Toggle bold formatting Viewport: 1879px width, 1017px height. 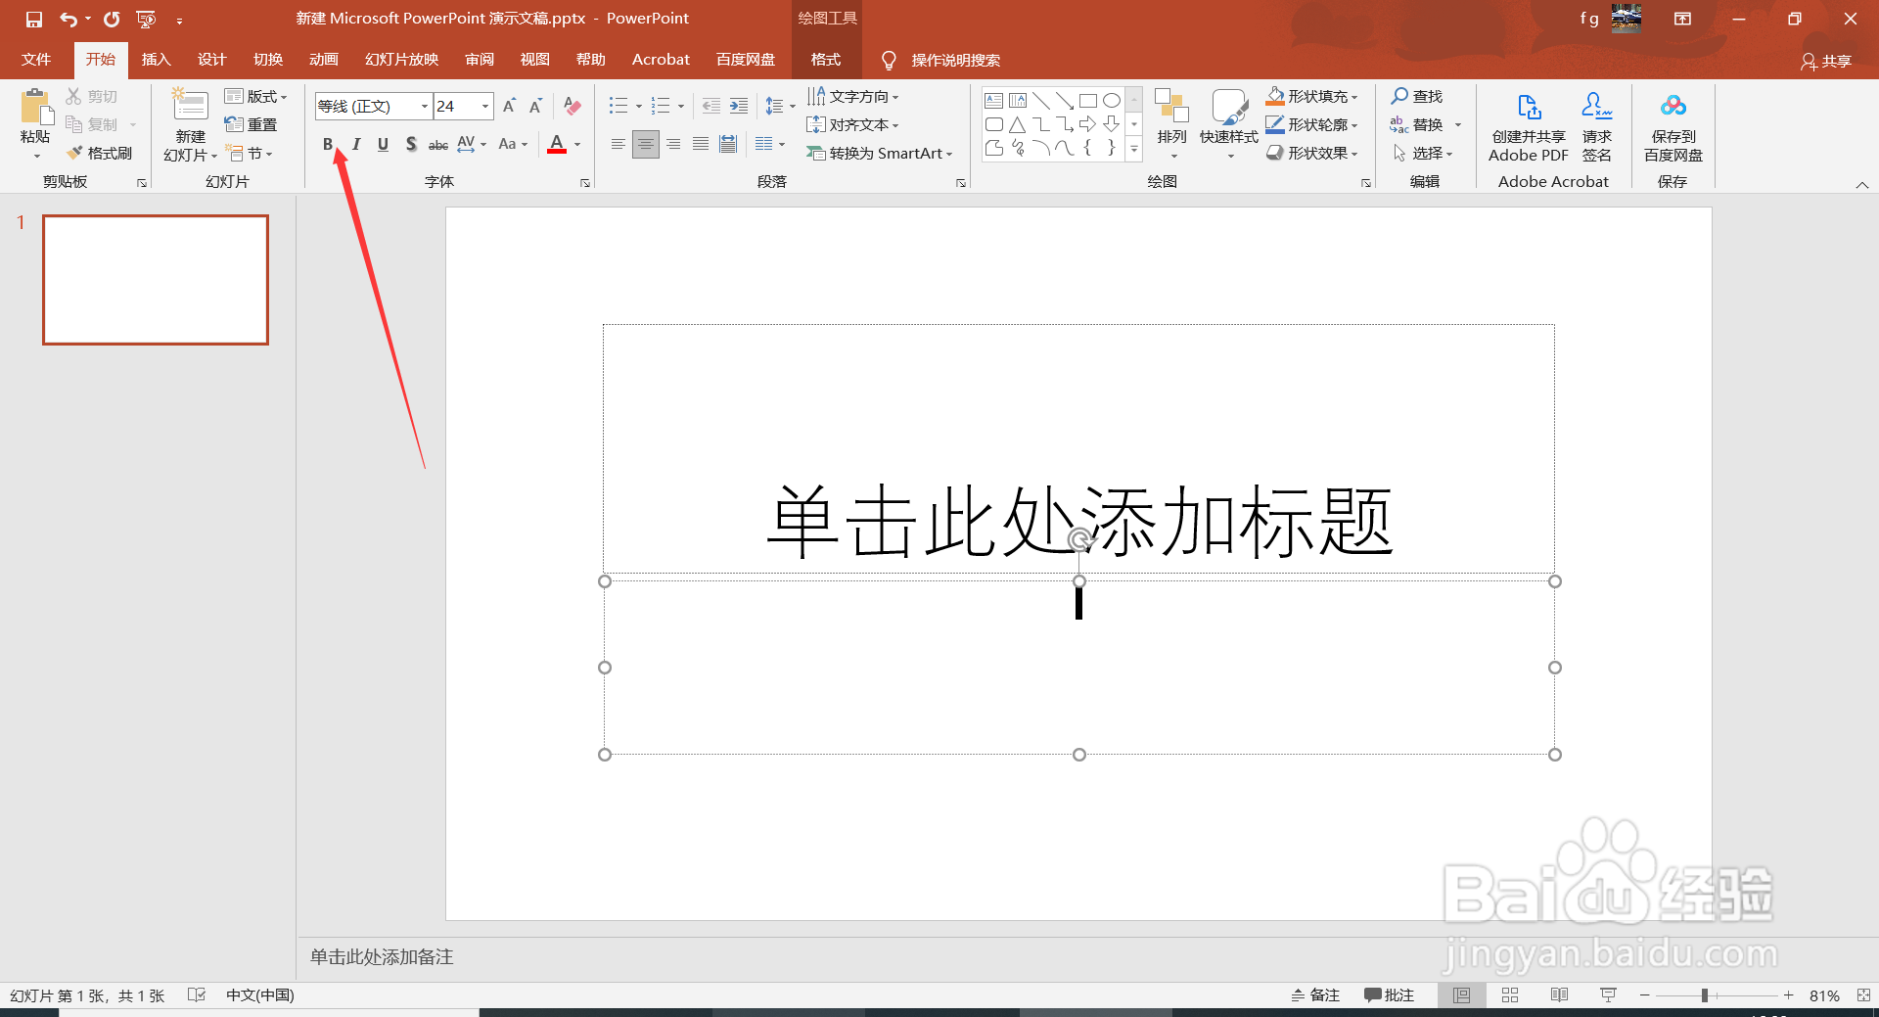328,144
